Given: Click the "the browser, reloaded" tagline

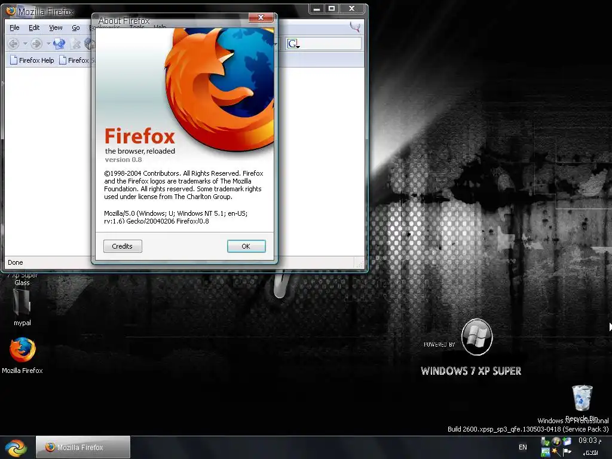Looking at the screenshot, I should (140, 151).
